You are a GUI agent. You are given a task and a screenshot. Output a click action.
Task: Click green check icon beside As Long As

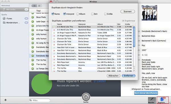click(32, 43)
